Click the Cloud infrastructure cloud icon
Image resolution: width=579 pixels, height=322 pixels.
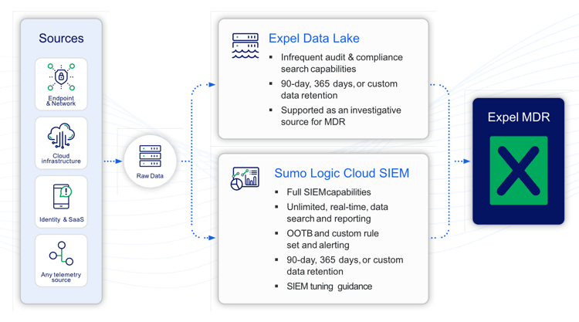click(x=61, y=136)
